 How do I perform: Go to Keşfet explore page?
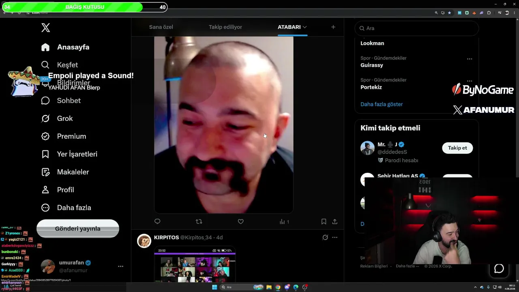[60, 65]
